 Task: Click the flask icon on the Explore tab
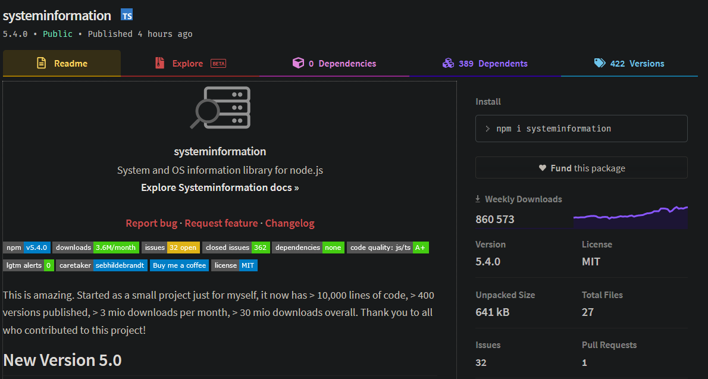[159, 62]
